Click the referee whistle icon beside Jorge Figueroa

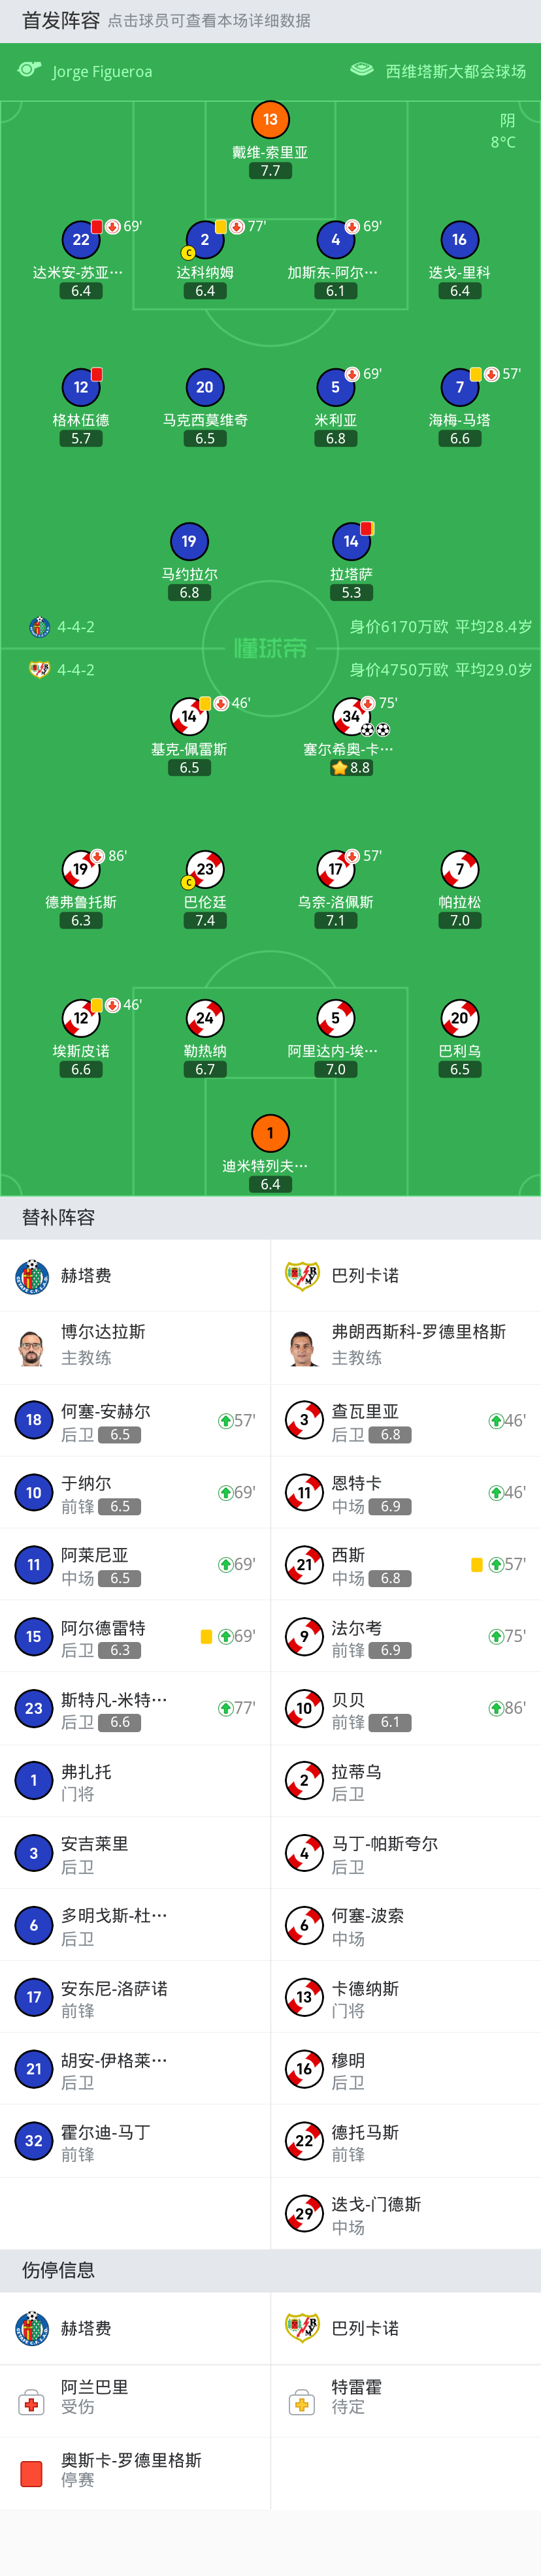pyautogui.click(x=28, y=70)
